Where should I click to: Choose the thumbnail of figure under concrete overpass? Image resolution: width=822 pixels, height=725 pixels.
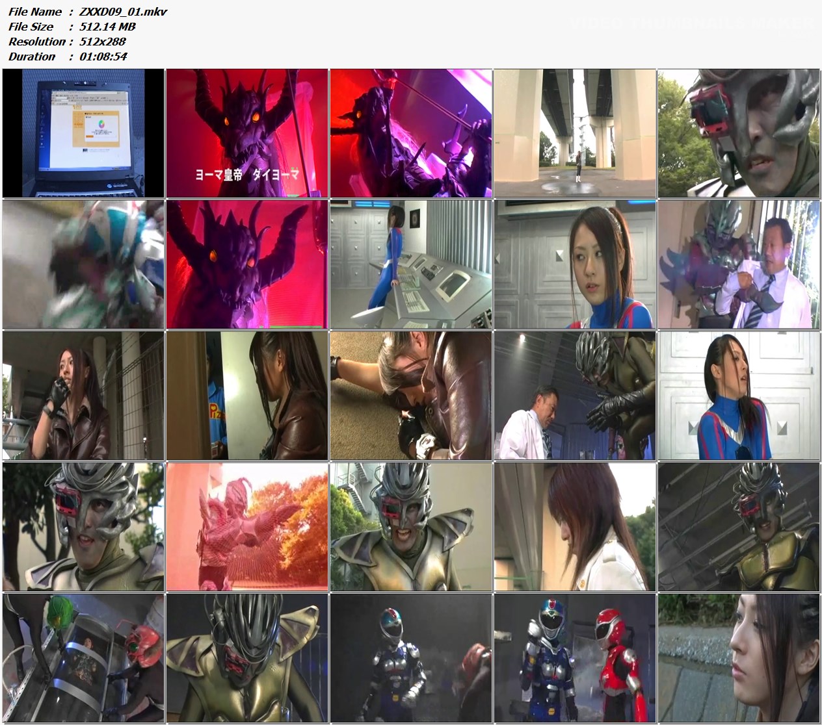pos(575,133)
